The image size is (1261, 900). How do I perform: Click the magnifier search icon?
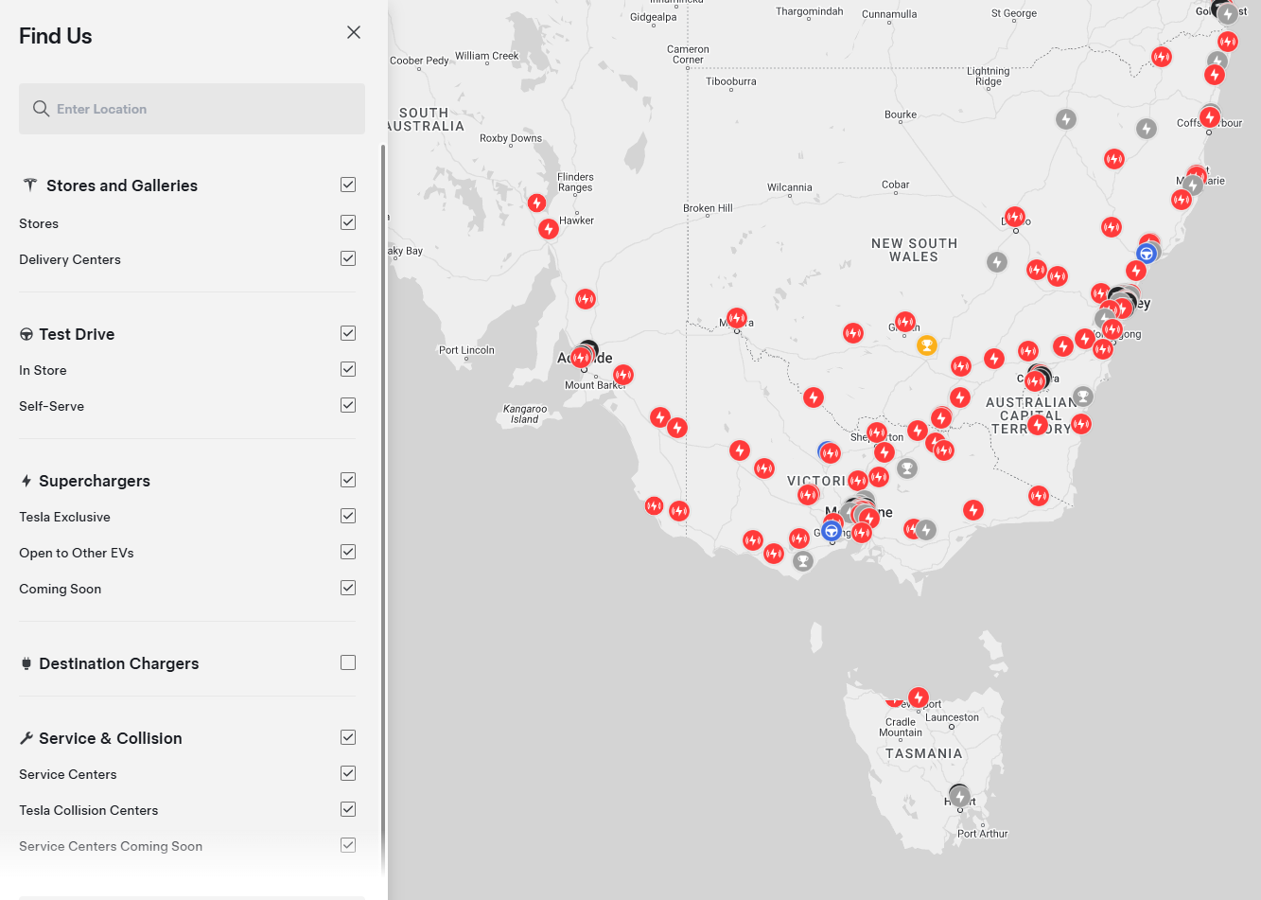tap(41, 109)
